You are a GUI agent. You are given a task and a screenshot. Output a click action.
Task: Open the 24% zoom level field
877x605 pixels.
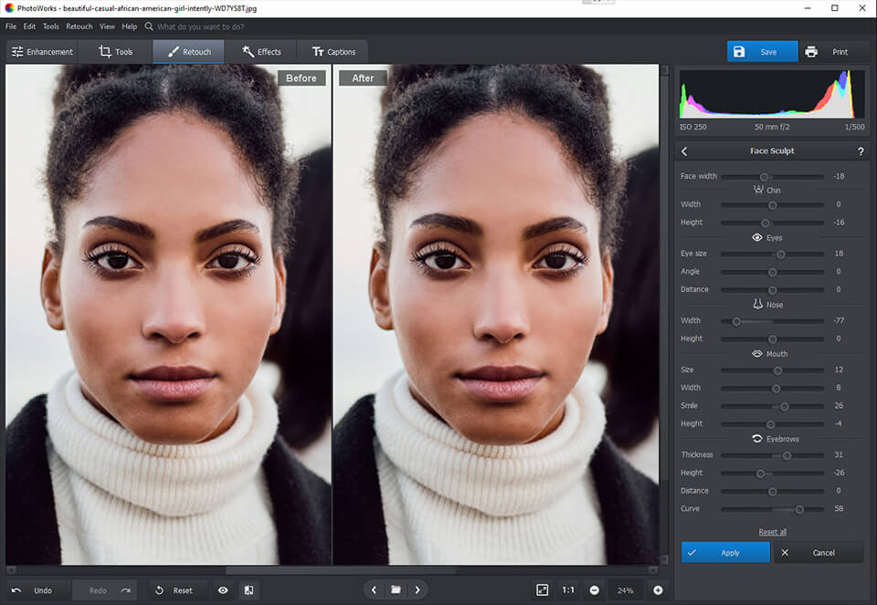626,590
